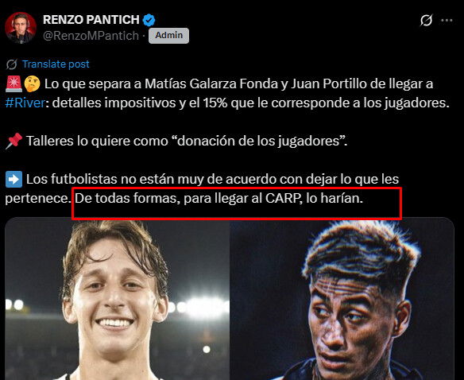
Task: Open the left photo of the smiling player
Action: (117, 299)
